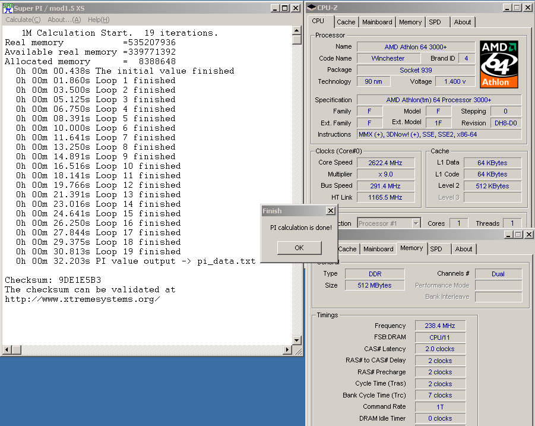Click the memory Size value '512 MBytes'
Viewport: 535px width, 426px height.
tap(375, 285)
